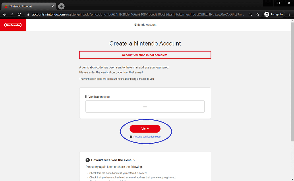Viewport: 294px width, 181px height.
Task: Go back with the browser back arrow
Action: pos(5,14)
